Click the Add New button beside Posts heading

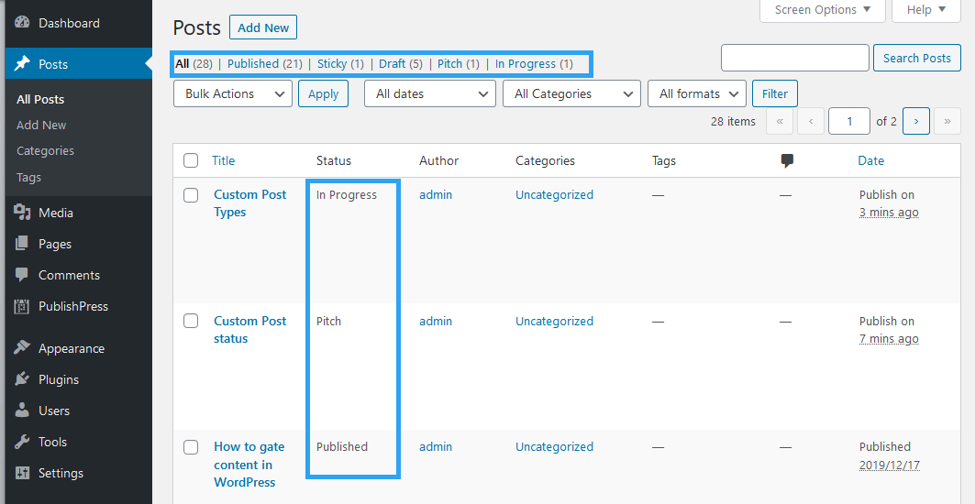(263, 28)
